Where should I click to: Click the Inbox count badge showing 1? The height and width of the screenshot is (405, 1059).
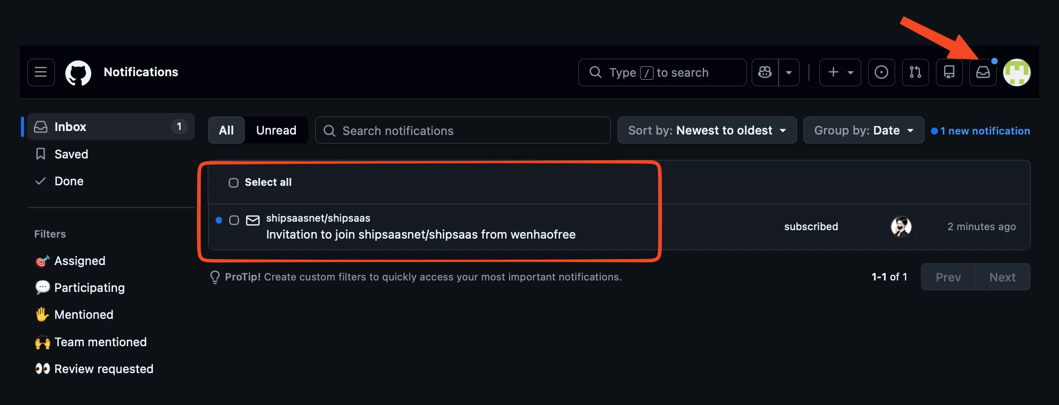(x=179, y=127)
